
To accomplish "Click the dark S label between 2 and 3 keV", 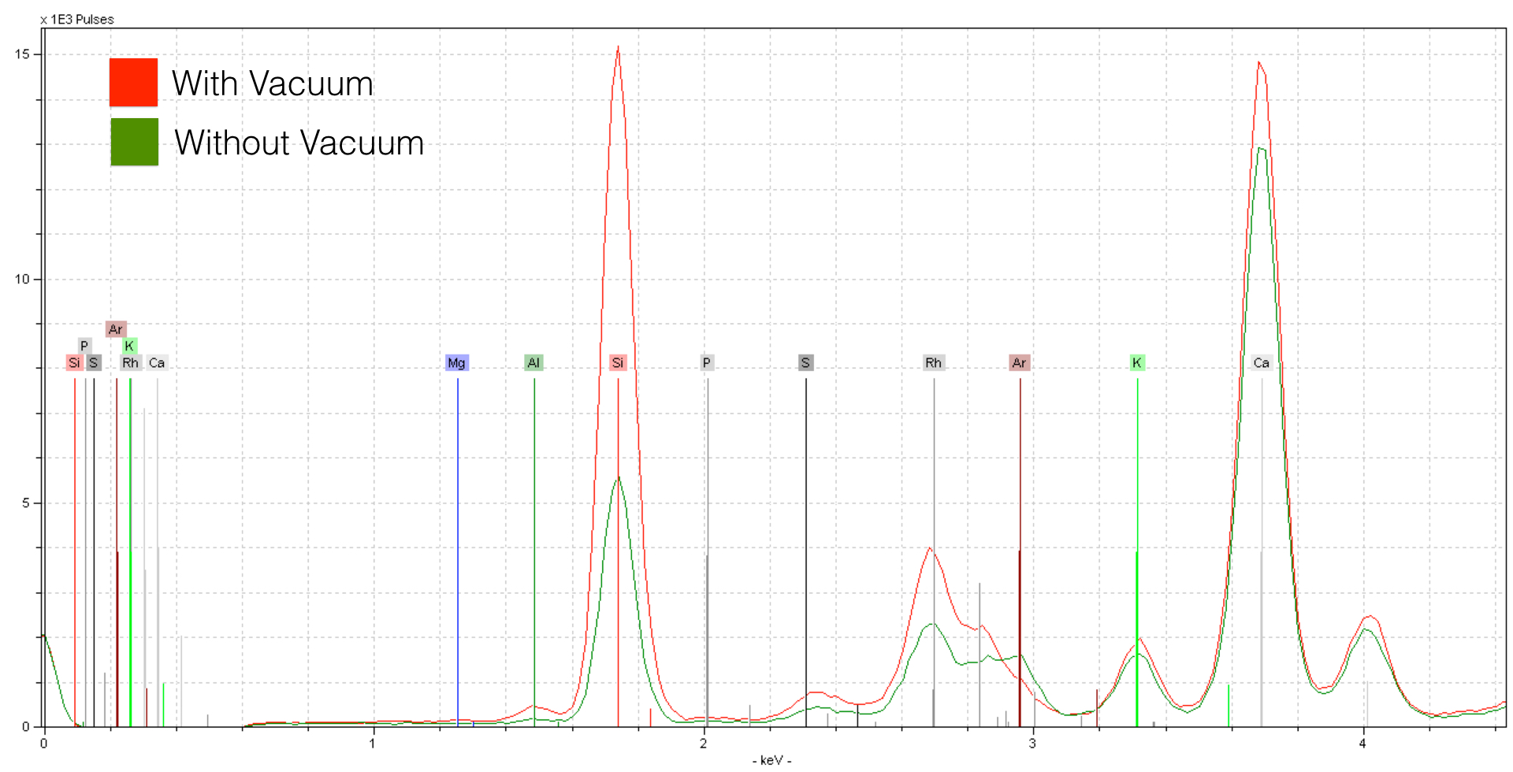I will click(805, 362).
